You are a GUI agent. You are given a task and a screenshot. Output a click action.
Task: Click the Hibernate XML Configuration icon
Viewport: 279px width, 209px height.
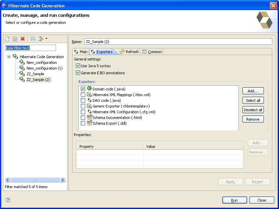pyautogui.click(x=90, y=112)
